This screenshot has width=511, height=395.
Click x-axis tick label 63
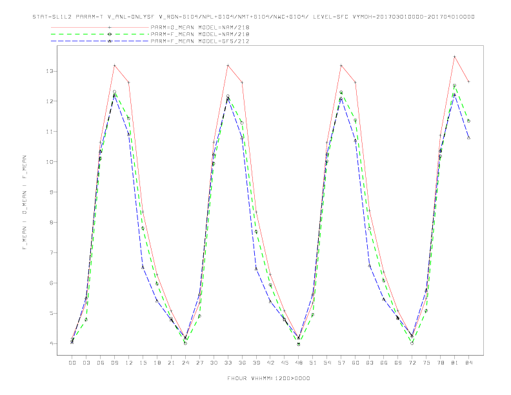click(370, 363)
